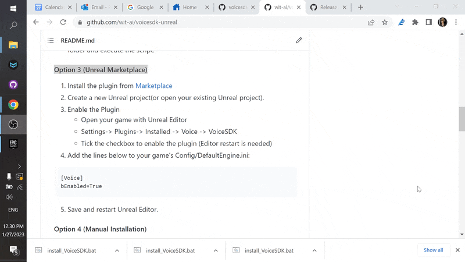Image resolution: width=465 pixels, height=262 pixels.
Task: Close the Calendar tab
Action: pyautogui.click(x=70, y=7)
